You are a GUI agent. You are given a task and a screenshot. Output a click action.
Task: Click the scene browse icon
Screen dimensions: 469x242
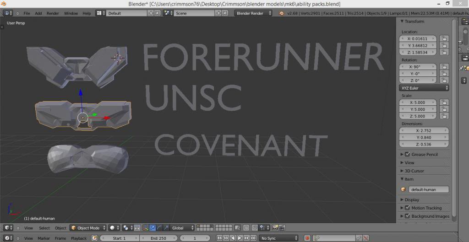point(168,13)
